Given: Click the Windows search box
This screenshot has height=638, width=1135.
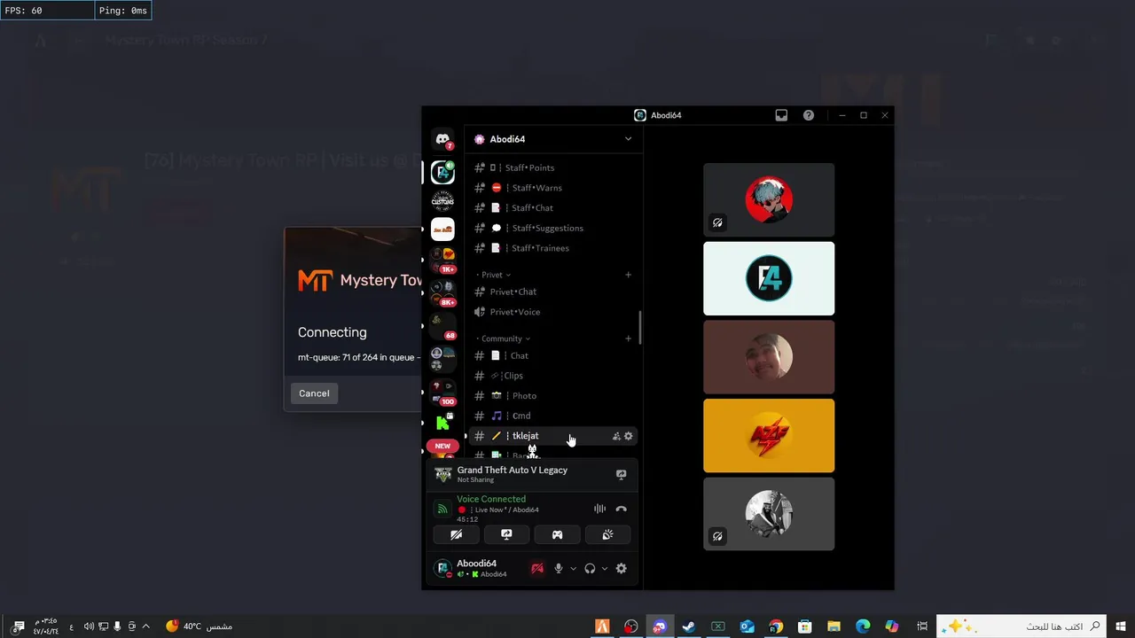Looking at the screenshot, I should point(1022,626).
